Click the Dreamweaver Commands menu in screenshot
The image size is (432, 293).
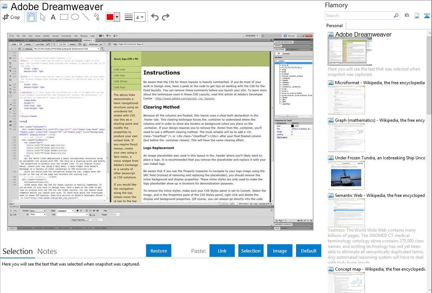pos(66,36)
